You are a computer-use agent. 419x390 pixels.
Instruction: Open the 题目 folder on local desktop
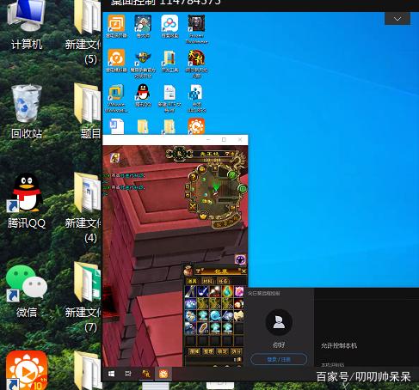click(88, 112)
